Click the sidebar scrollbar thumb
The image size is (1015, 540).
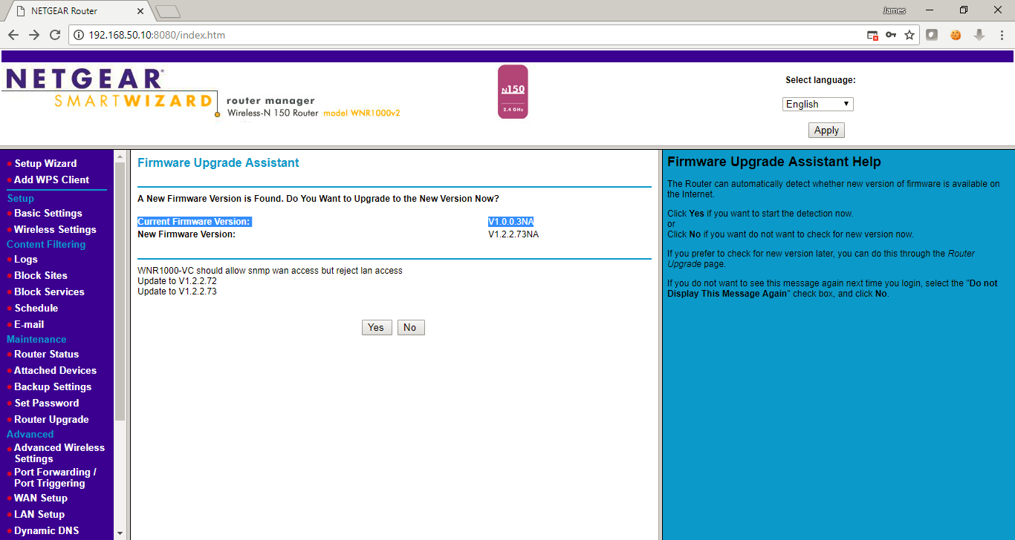120,292
